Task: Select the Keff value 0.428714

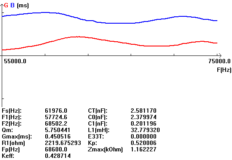Action: [x=58, y=156]
